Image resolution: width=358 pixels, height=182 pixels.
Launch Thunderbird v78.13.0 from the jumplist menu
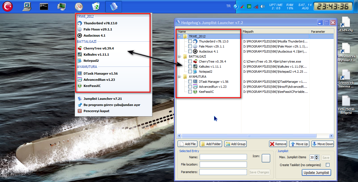114,23
